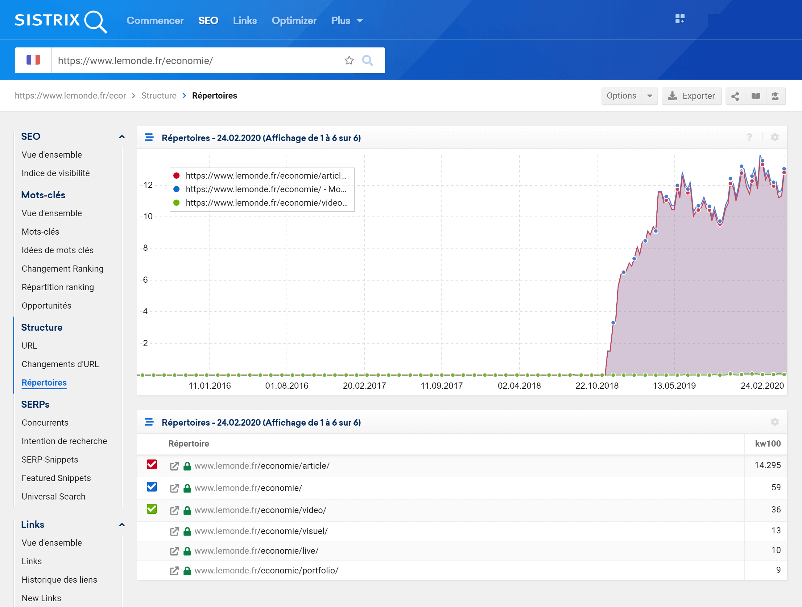Open the Commencer tab

tap(155, 21)
